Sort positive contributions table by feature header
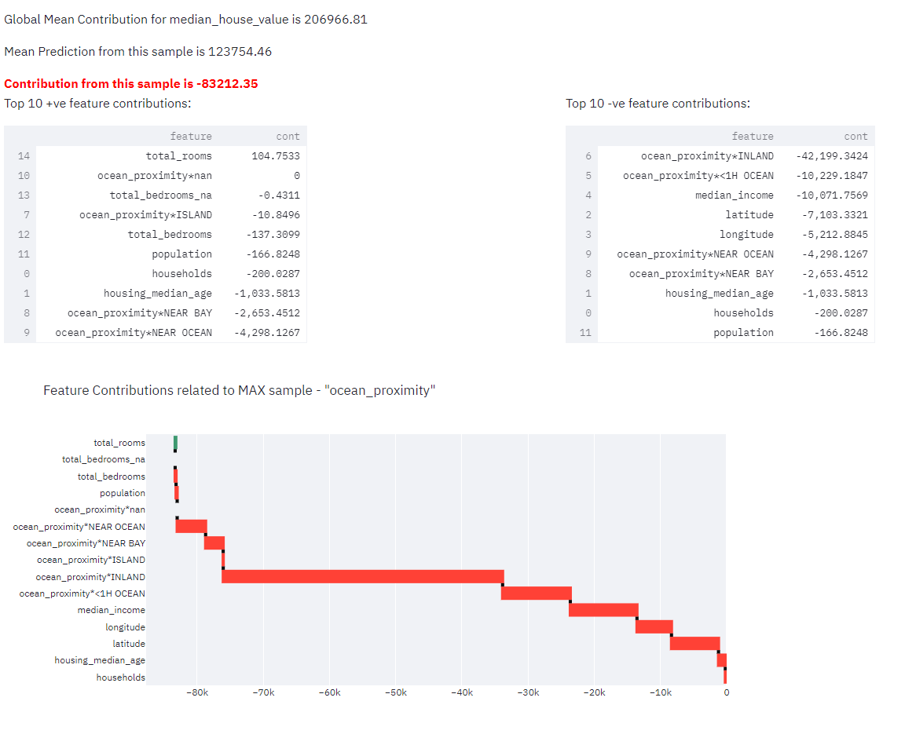 191,137
